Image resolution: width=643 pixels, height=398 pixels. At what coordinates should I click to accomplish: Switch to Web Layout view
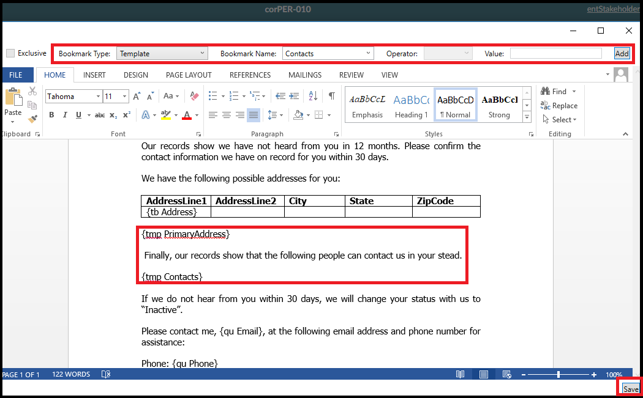pyautogui.click(x=506, y=374)
